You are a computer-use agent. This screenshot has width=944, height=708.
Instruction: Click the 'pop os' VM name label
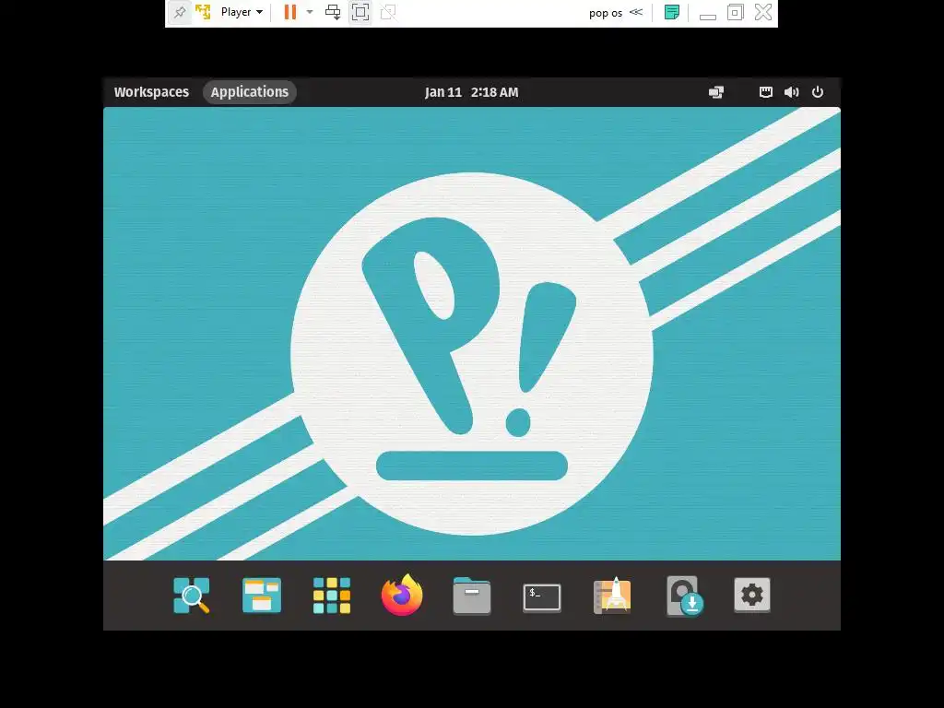click(606, 13)
